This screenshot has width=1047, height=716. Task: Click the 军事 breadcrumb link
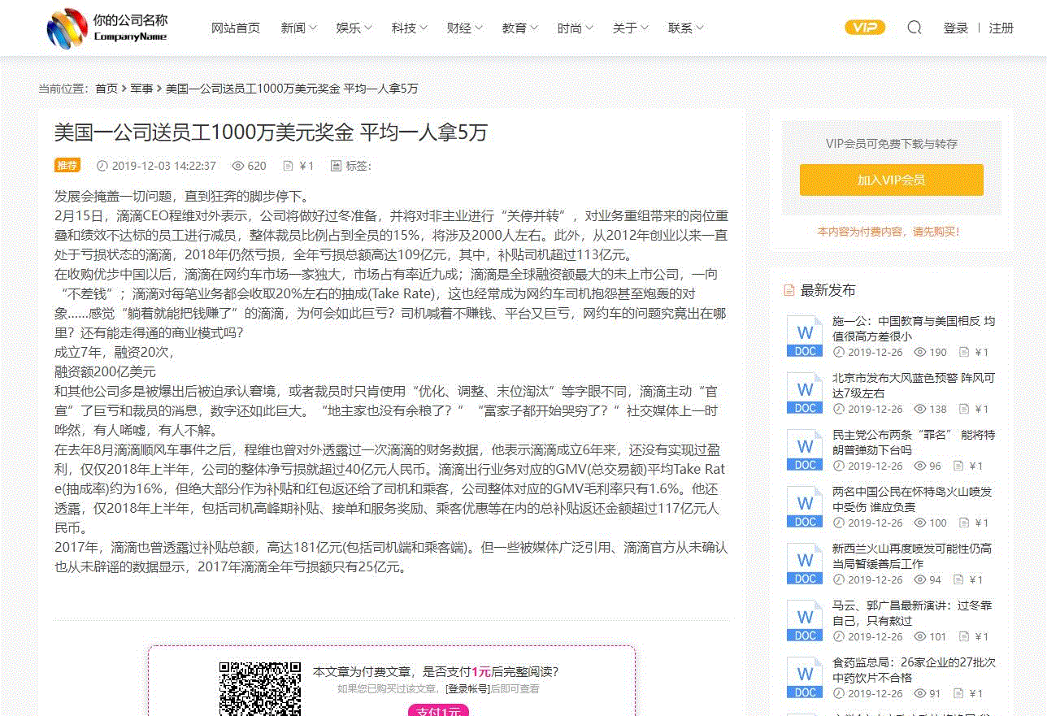(x=141, y=89)
